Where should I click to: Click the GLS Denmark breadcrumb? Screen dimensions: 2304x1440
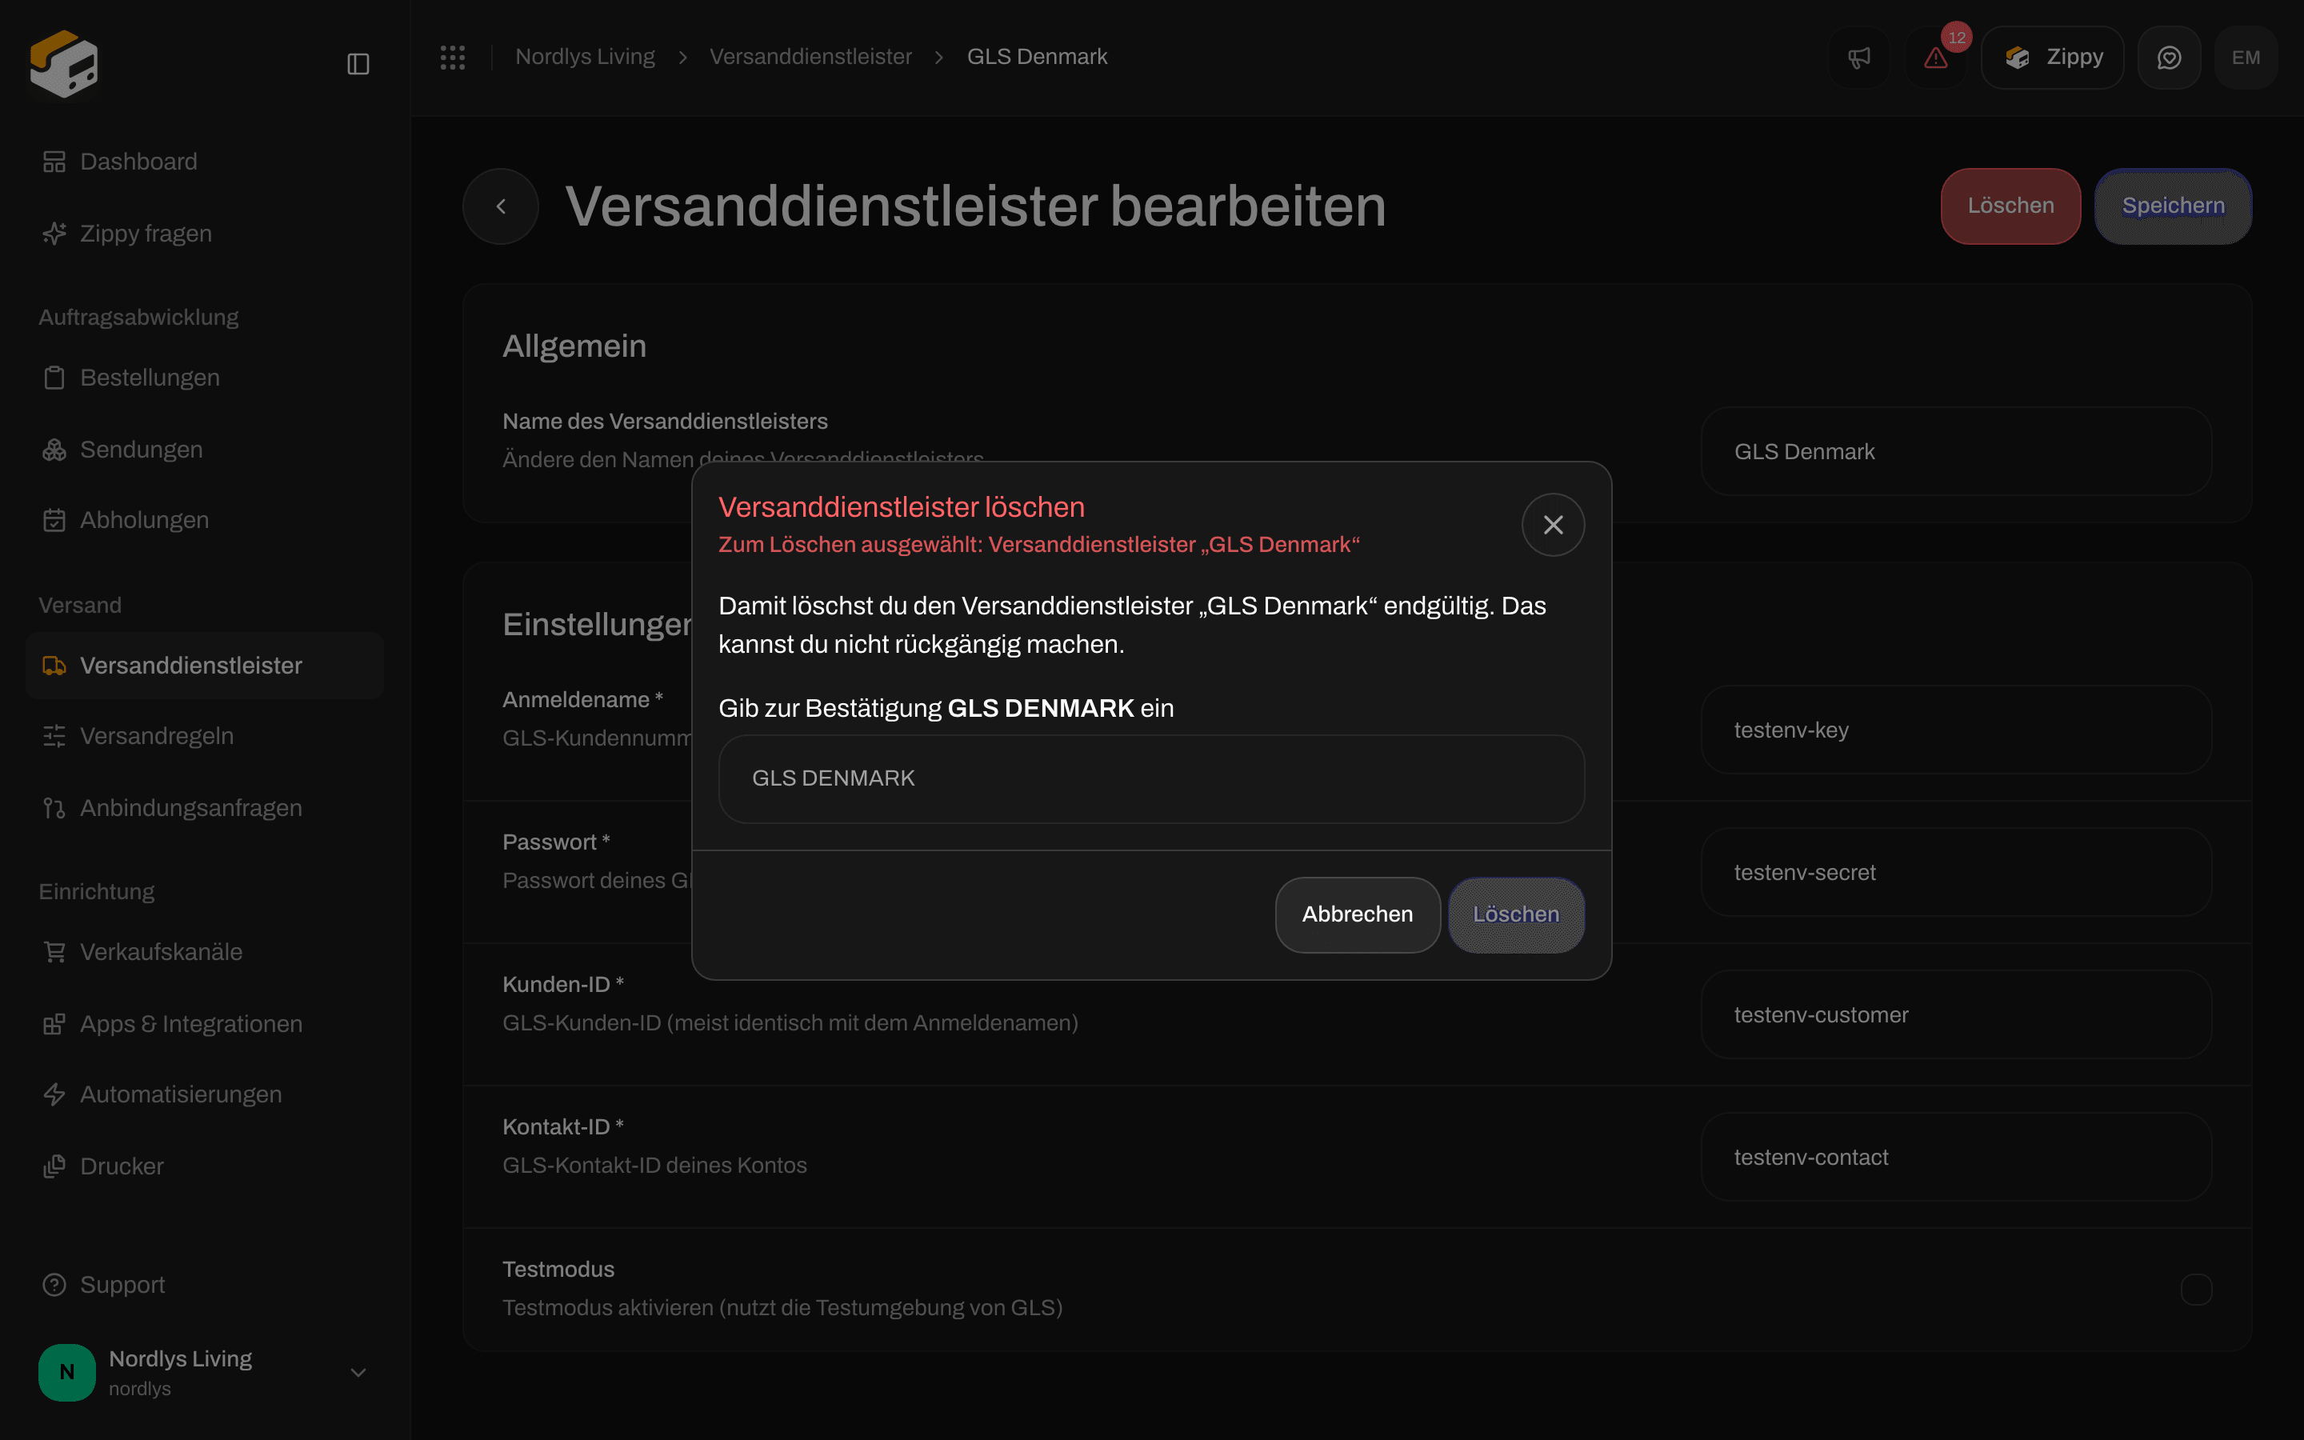[1037, 57]
